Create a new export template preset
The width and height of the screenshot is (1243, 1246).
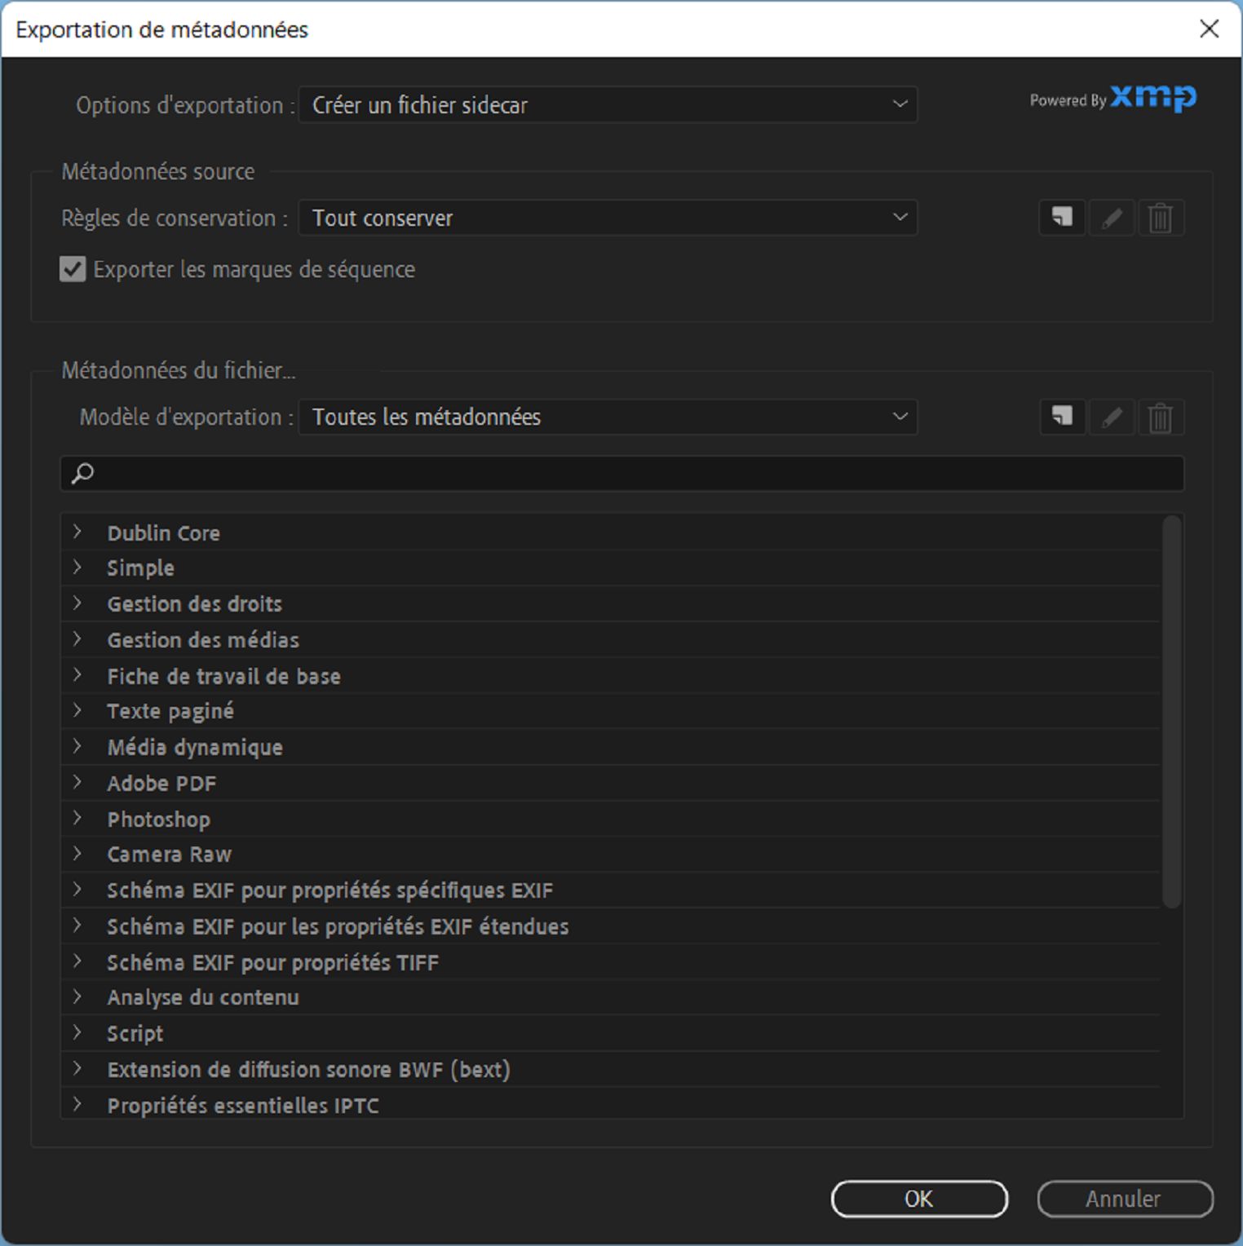pyautogui.click(x=1062, y=417)
